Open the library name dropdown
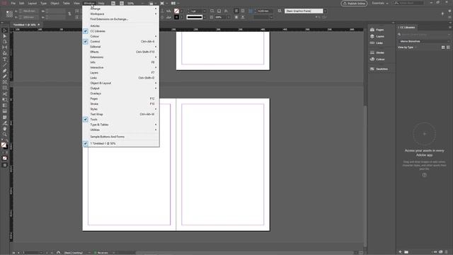453x255 pixels. click(x=424, y=41)
